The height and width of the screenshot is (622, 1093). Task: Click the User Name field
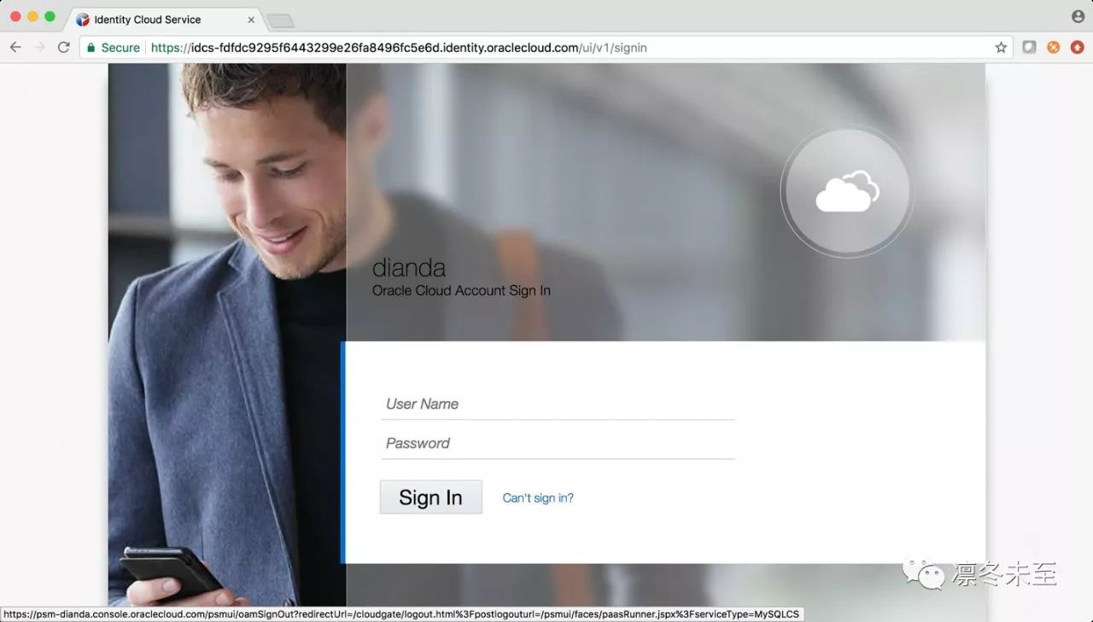pos(558,404)
